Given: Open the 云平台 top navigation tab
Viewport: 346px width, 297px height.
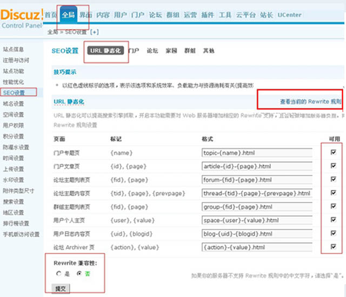Looking at the screenshot, I should [246, 15].
